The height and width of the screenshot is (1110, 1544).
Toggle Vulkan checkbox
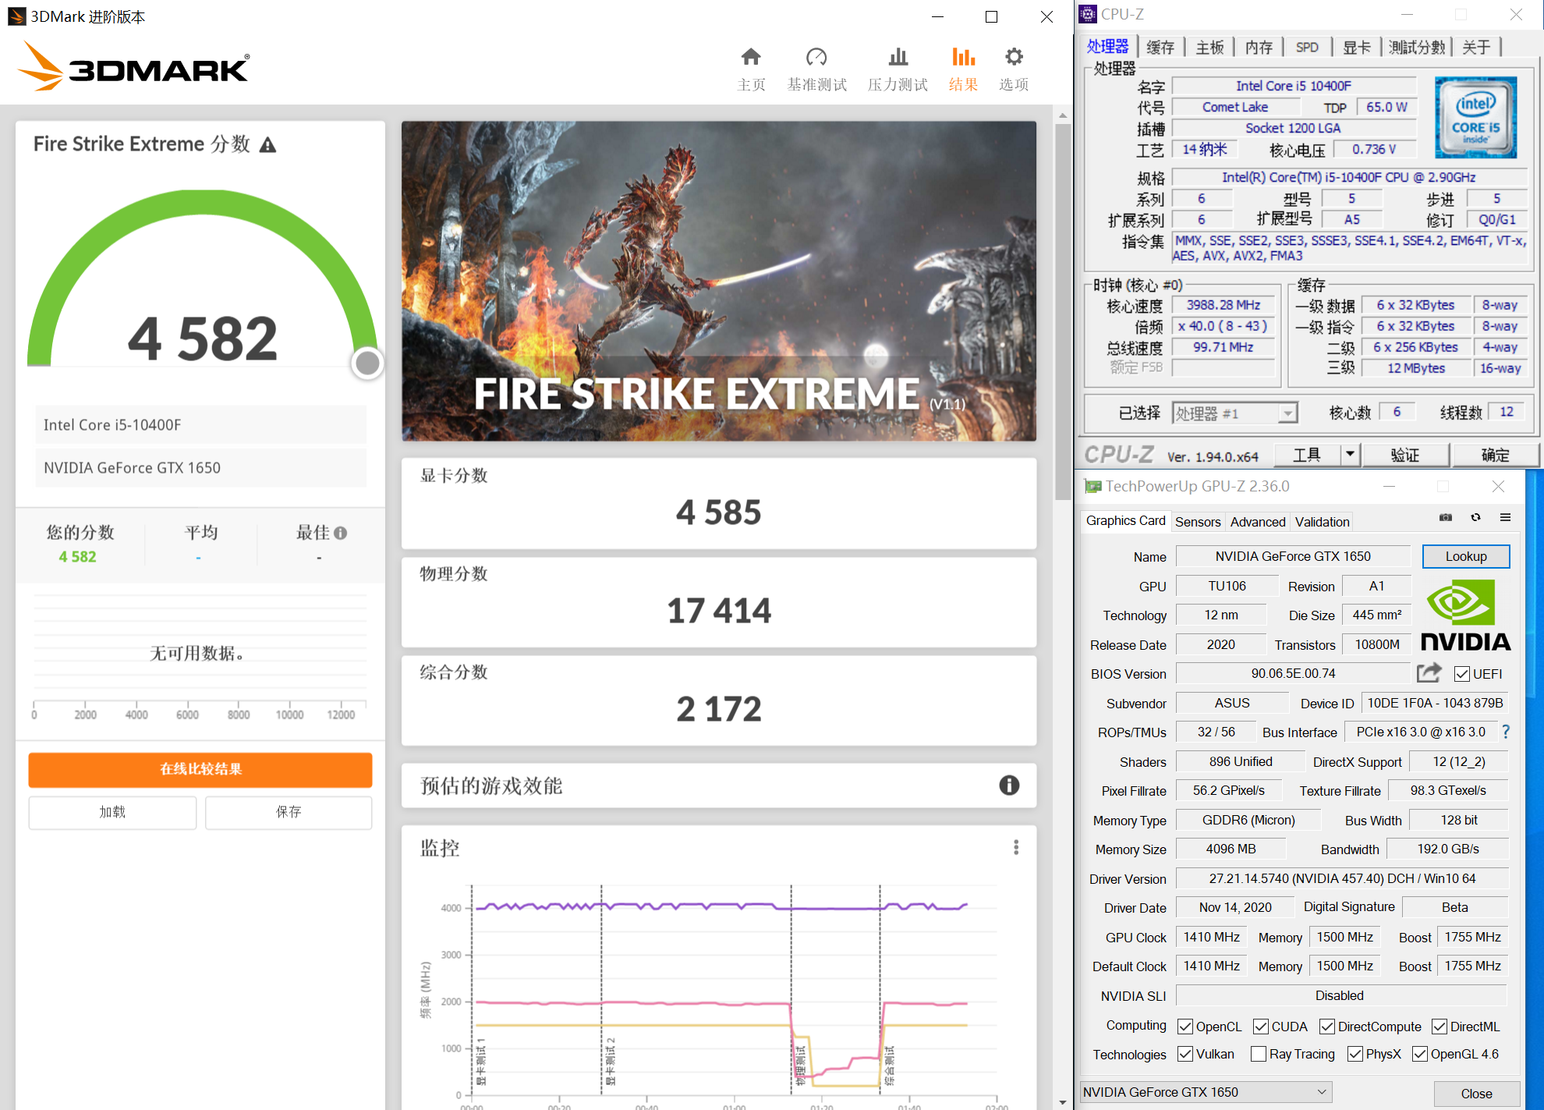tap(1185, 1054)
